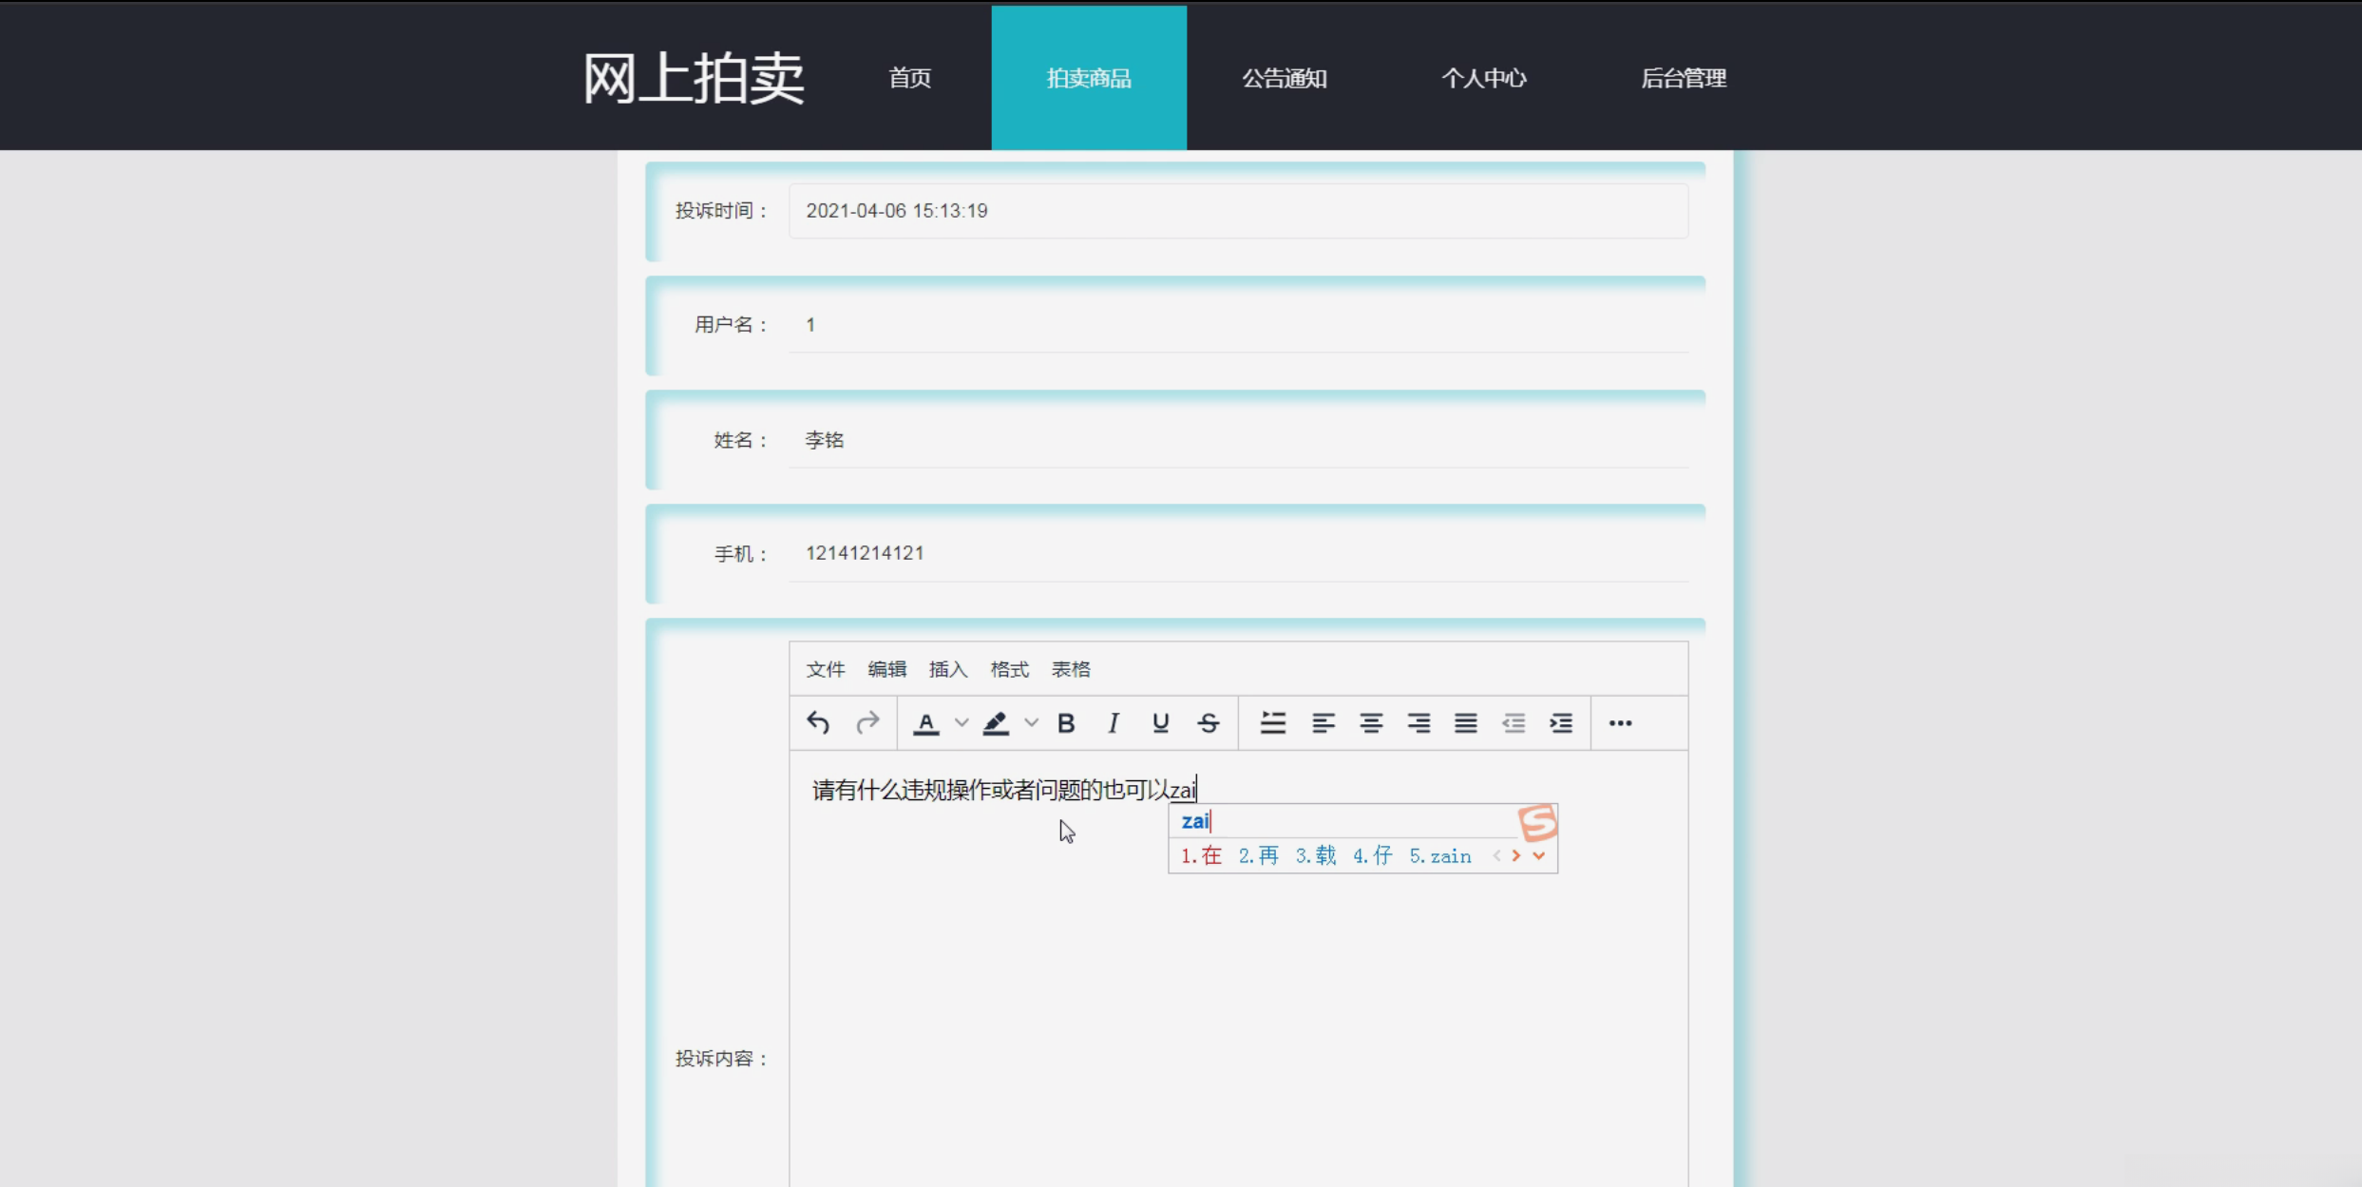Screen dimensions: 2362x1187
Task: Apply background highlight color marker
Action: point(996,723)
